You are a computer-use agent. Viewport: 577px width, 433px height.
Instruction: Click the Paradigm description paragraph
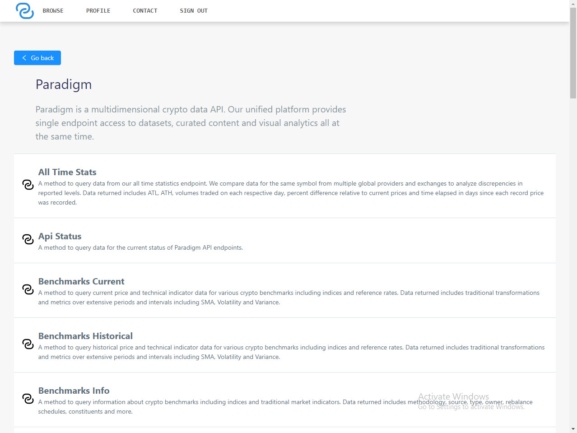coord(191,123)
